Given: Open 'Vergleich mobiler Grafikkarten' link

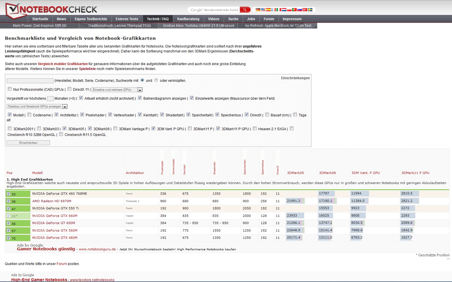Looking at the screenshot, I should point(63,64).
